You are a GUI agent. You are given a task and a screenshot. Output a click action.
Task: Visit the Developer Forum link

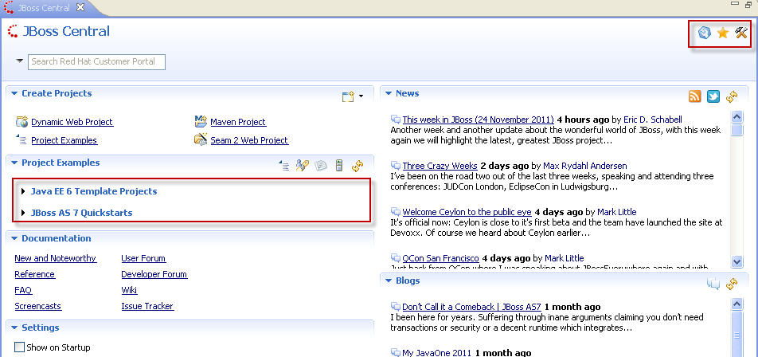coord(154,274)
